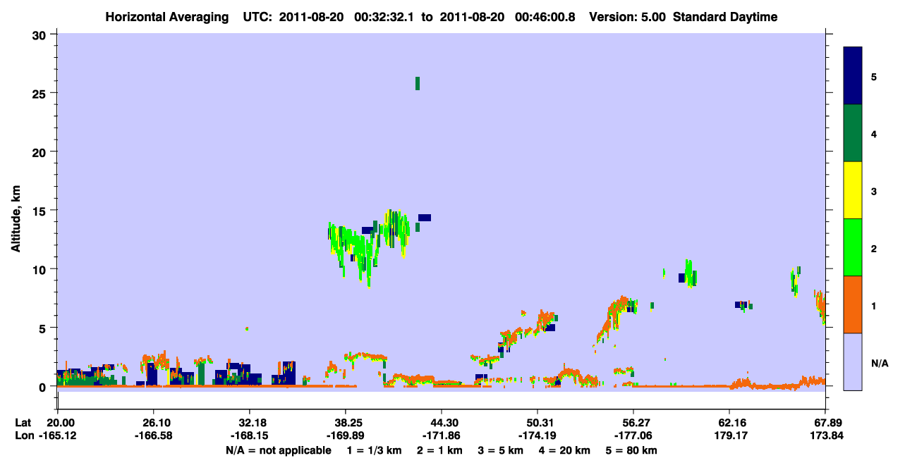Click 'N/A = not applicable' legend text
Image resolution: width=917 pixels, height=470 pixels.
278,450
